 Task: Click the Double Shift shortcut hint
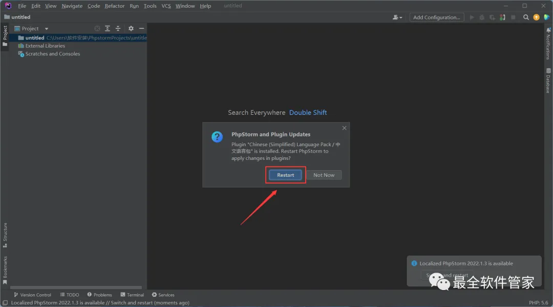coord(308,113)
